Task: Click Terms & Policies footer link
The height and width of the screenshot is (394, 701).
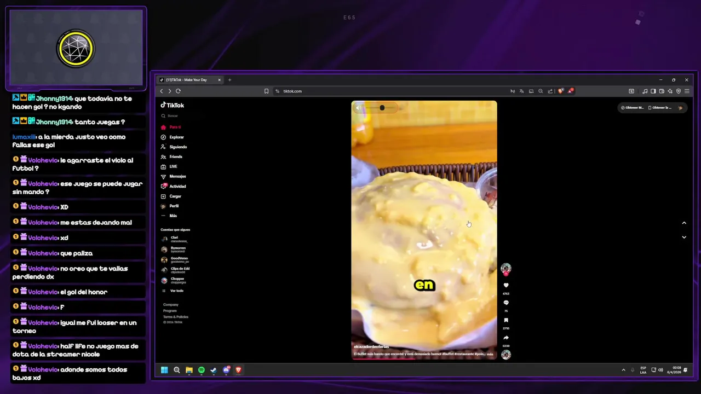Action: pos(176,317)
